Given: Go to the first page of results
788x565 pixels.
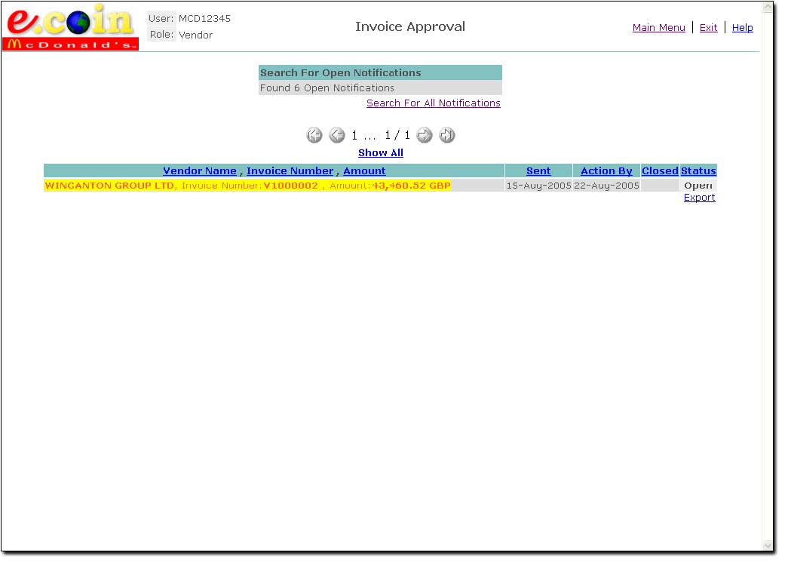Looking at the screenshot, I should pos(314,136).
